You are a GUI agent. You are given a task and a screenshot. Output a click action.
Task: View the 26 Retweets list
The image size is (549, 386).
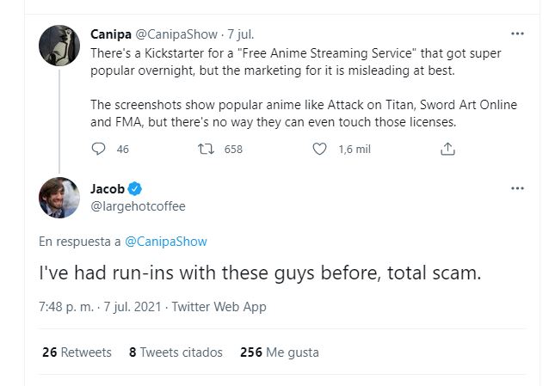coord(77,352)
